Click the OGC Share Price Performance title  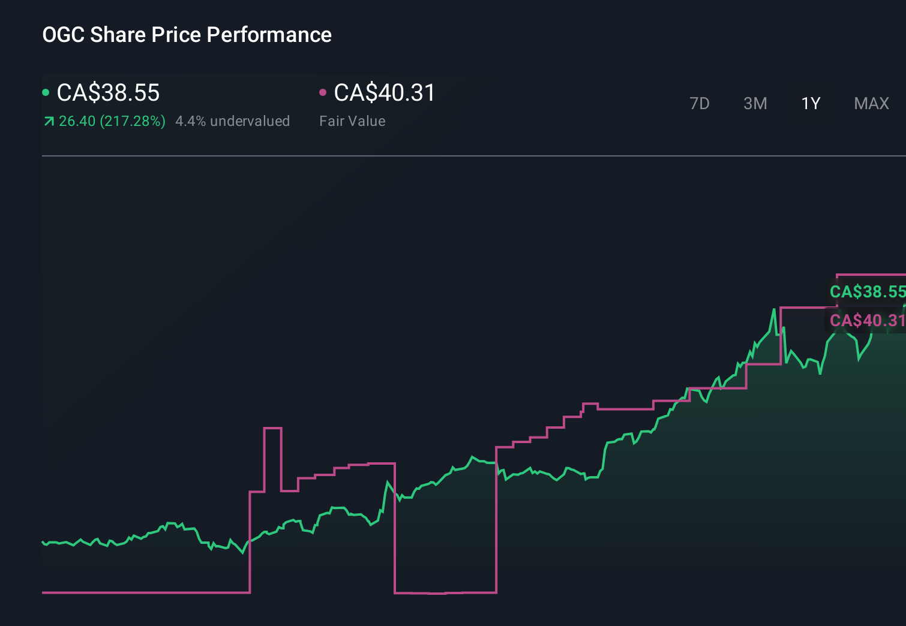[187, 35]
